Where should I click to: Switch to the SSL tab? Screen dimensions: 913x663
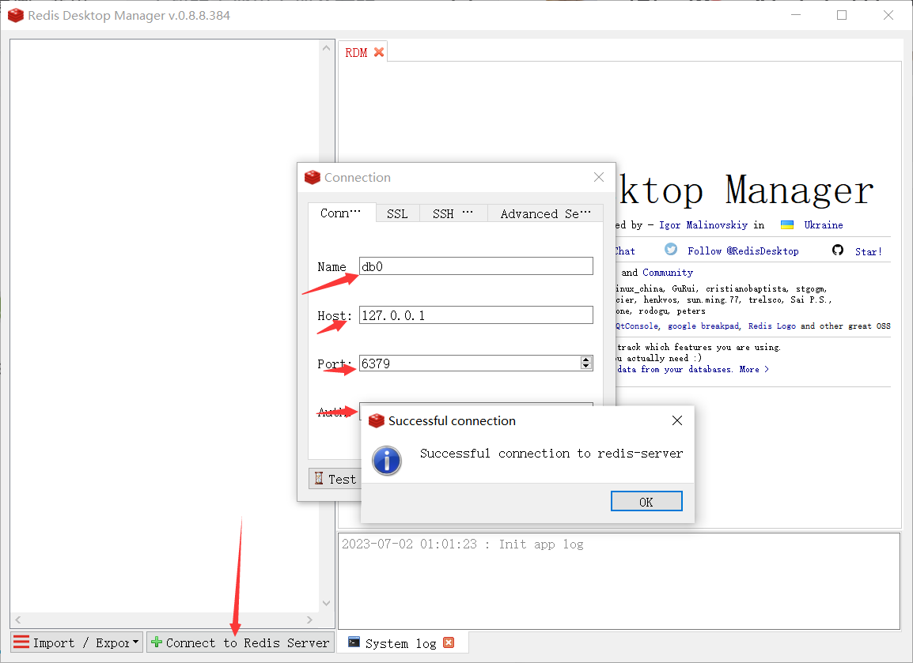tap(397, 214)
